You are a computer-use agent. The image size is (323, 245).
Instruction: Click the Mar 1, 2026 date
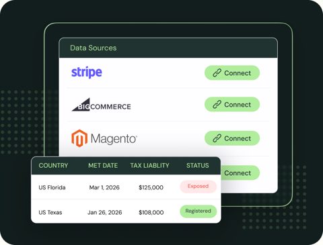(104, 187)
